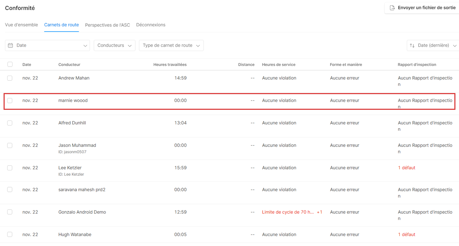Toggle the select-all checkbox in the table header
This screenshot has height=246, width=459.
10,65
